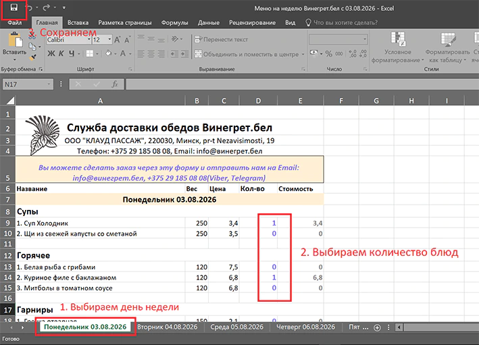
Task: Apply the font color A button
Action: (123, 53)
